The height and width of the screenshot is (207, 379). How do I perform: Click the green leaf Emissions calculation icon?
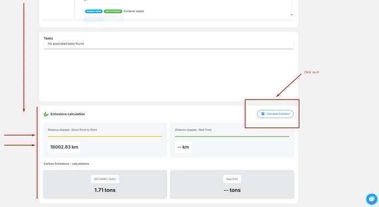(x=46, y=114)
